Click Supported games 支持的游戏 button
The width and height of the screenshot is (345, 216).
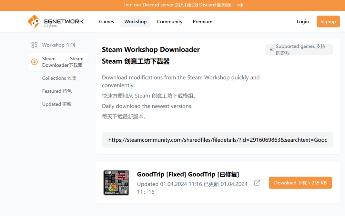tap(299, 49)
